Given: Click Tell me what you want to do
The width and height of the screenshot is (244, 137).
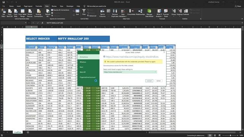Looking at the screenshot, I should click(96, 6).
